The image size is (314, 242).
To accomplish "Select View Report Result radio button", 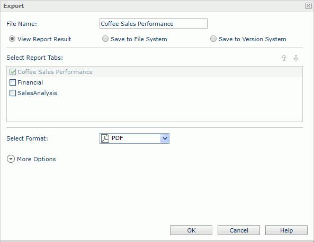I will (x=12, y=39).
